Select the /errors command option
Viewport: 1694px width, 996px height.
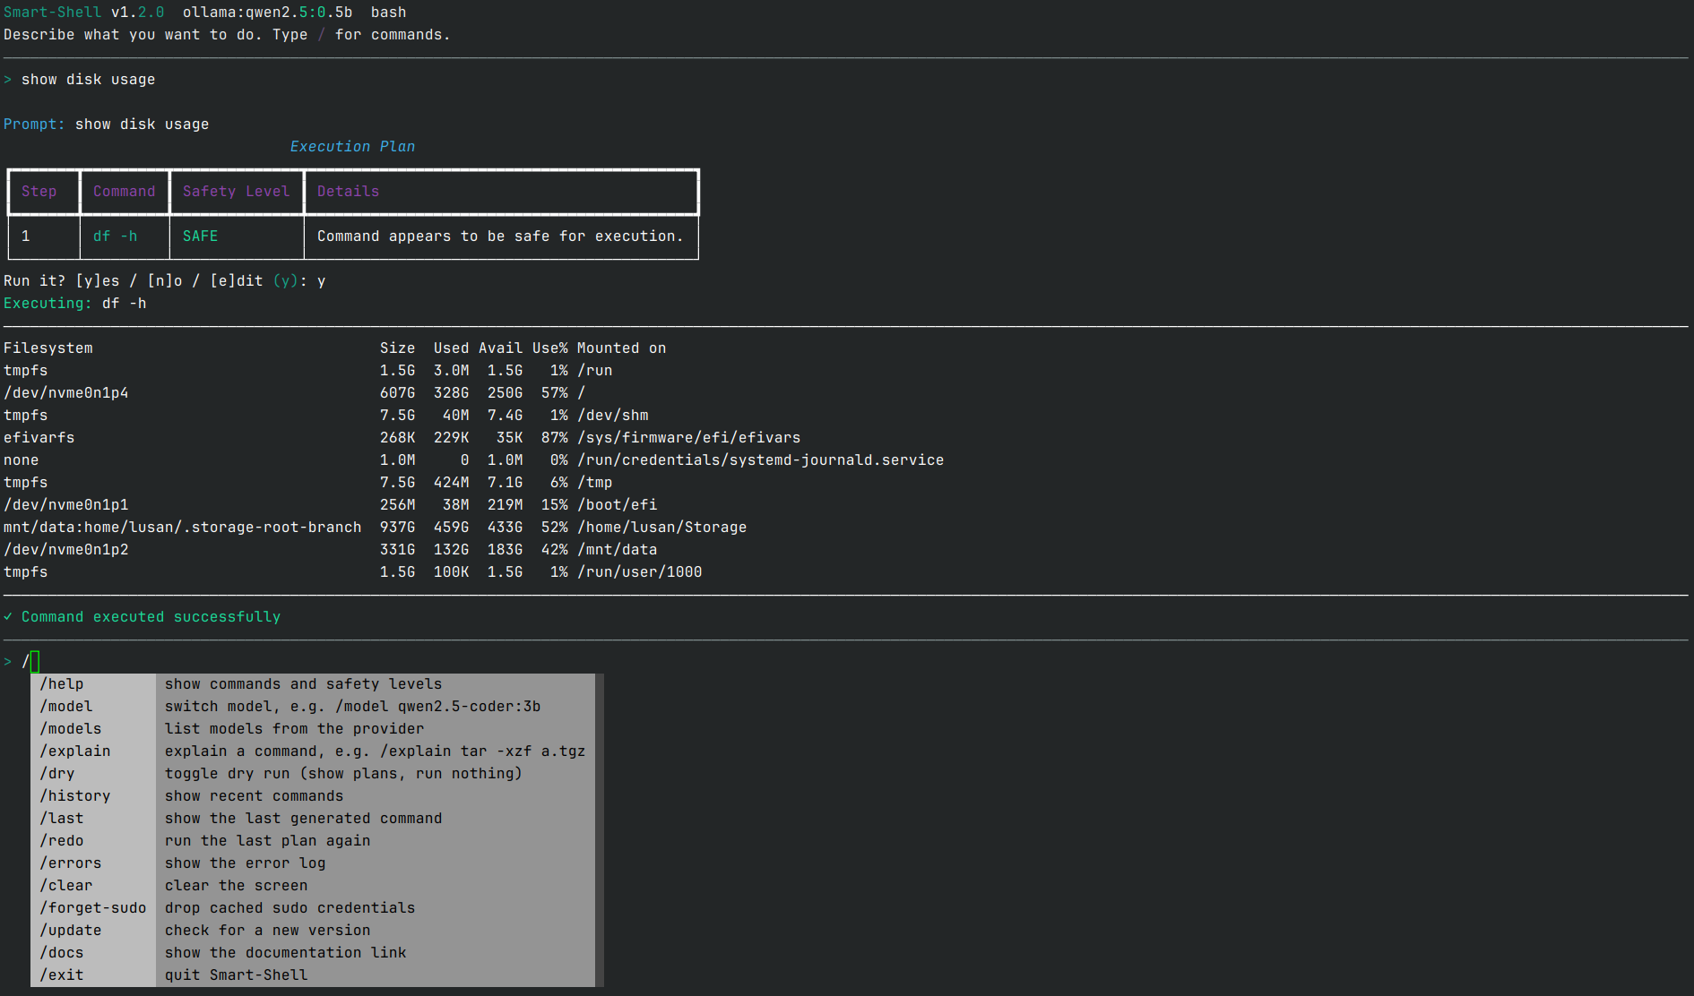point(313,863)
